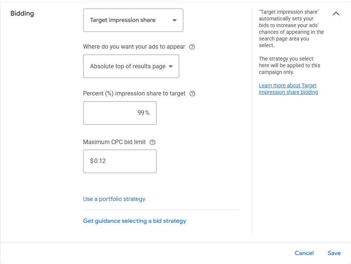Viewport: 351px width, 264px height.
Task: Follow Learn more about Target impression share bidding
Action: click(288, 89)
